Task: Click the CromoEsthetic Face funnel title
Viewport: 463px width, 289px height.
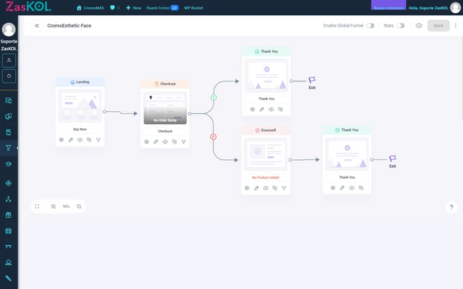Action: click(x=69, y=26)
